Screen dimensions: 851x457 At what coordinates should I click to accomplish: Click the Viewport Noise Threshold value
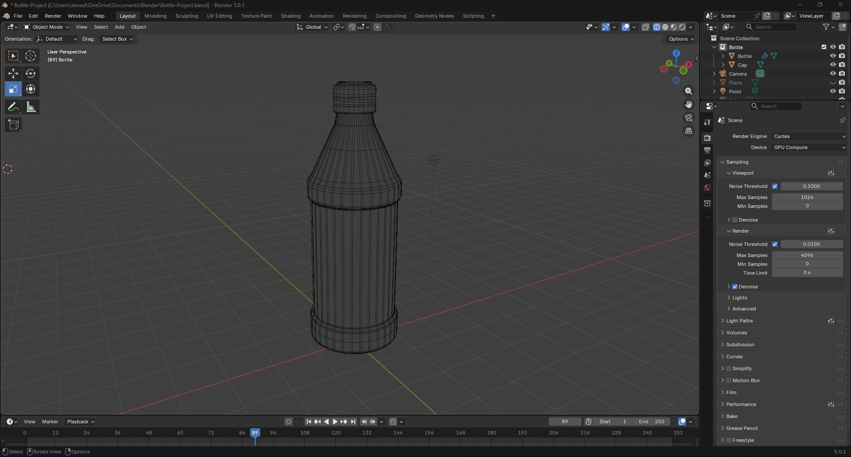812,186
